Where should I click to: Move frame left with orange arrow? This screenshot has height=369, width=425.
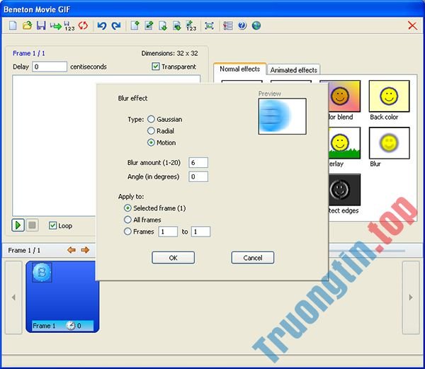click(x=71, y=250)
